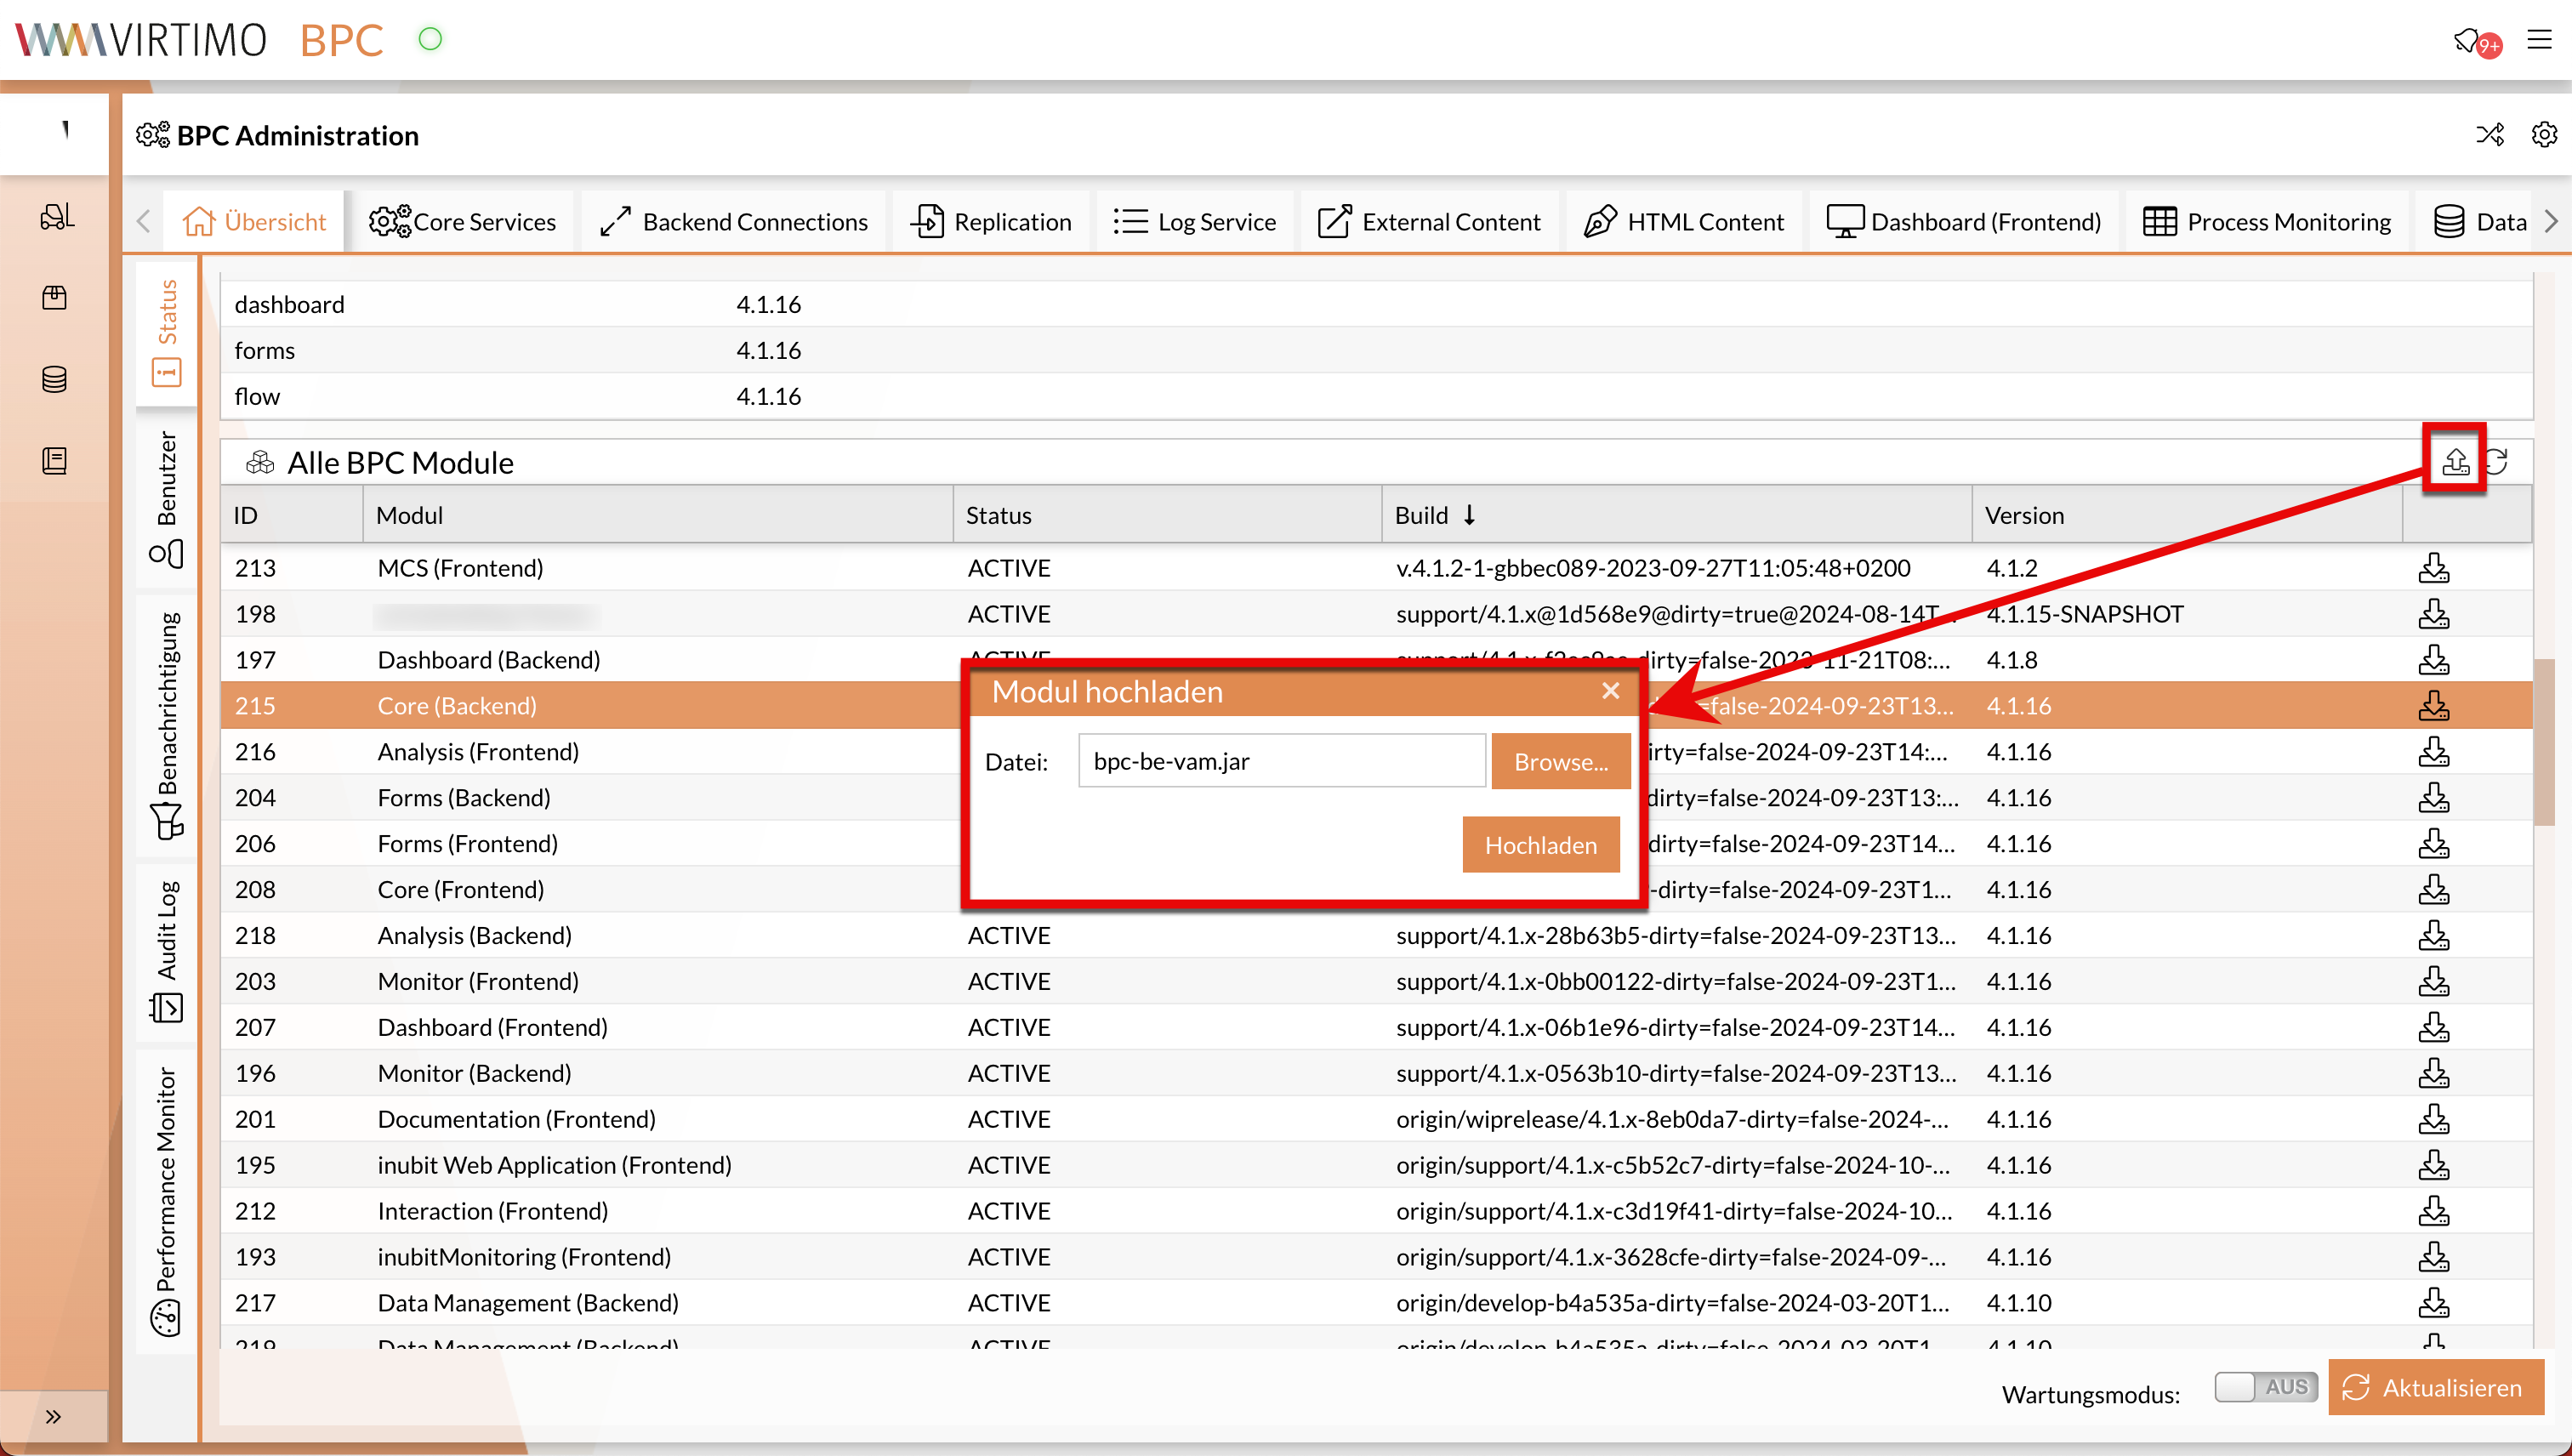The width and height of the screenshot is (2572, 1456).
Task: Open the notifications bell with 9+ badge
Action: point(2472,40)
